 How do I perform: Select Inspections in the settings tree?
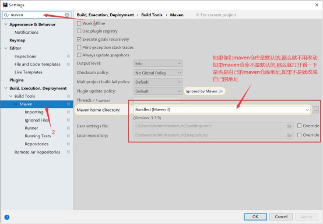click(25, 56)
